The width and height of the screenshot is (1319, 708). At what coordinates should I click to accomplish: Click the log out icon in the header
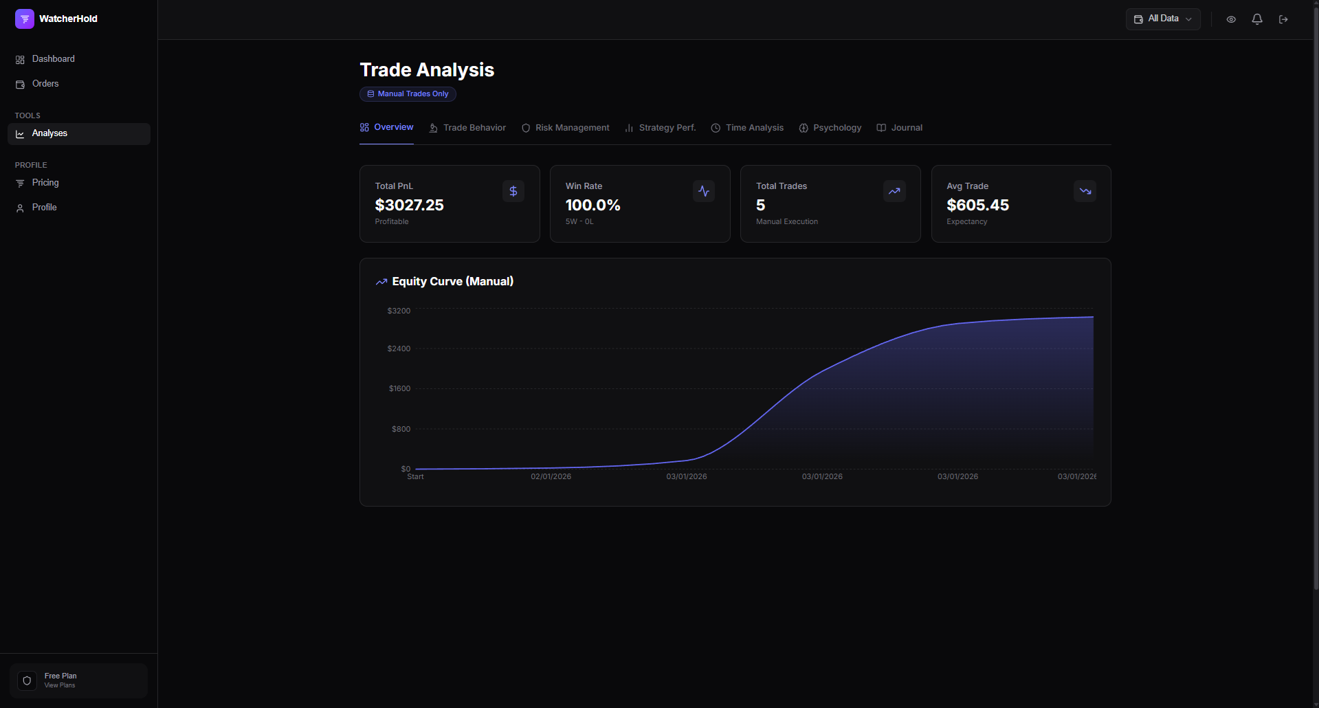(1283, 19)
